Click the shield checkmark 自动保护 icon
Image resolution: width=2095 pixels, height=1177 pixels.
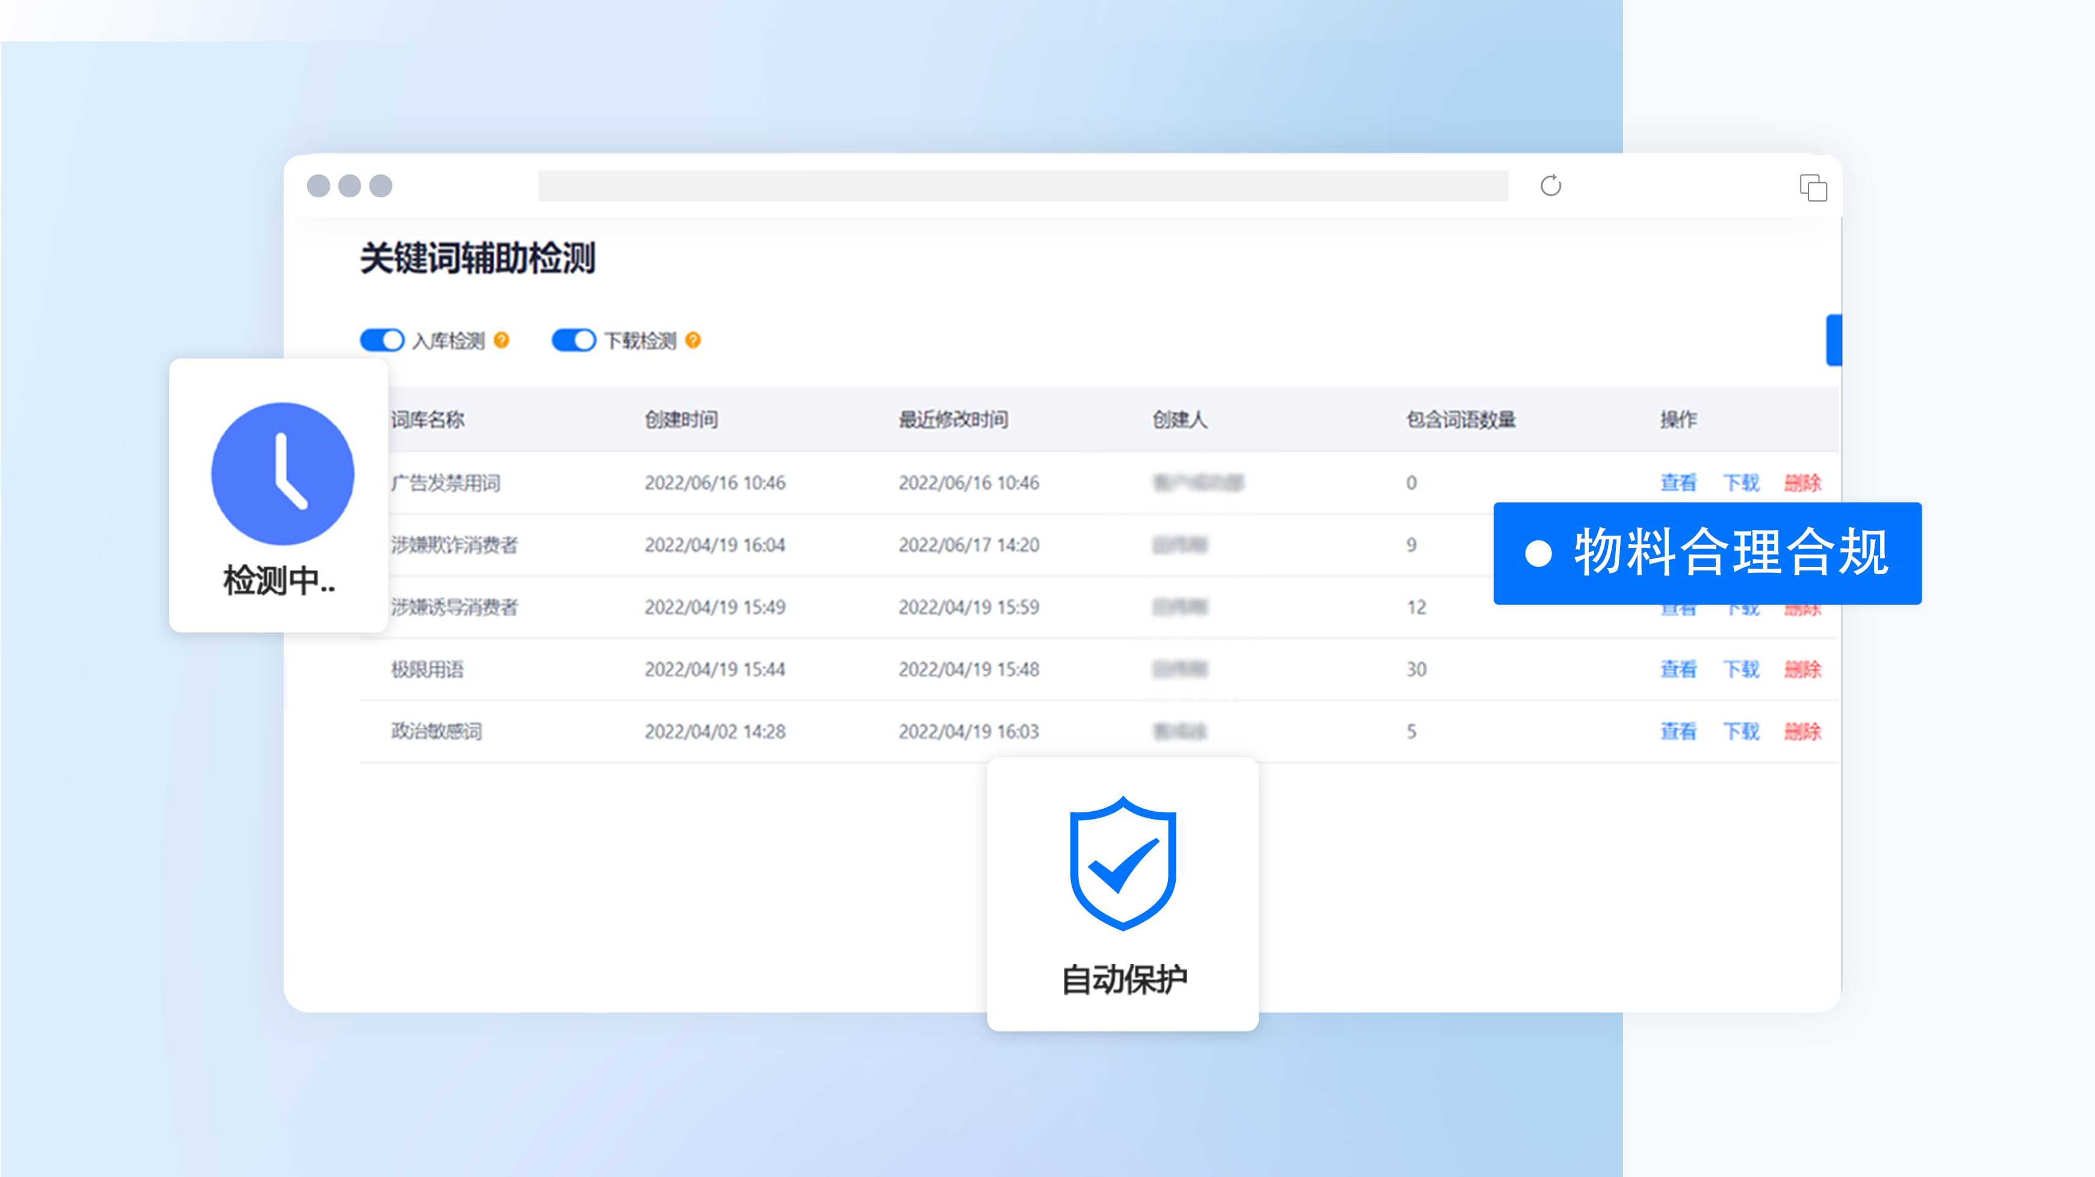point(1122,863)
